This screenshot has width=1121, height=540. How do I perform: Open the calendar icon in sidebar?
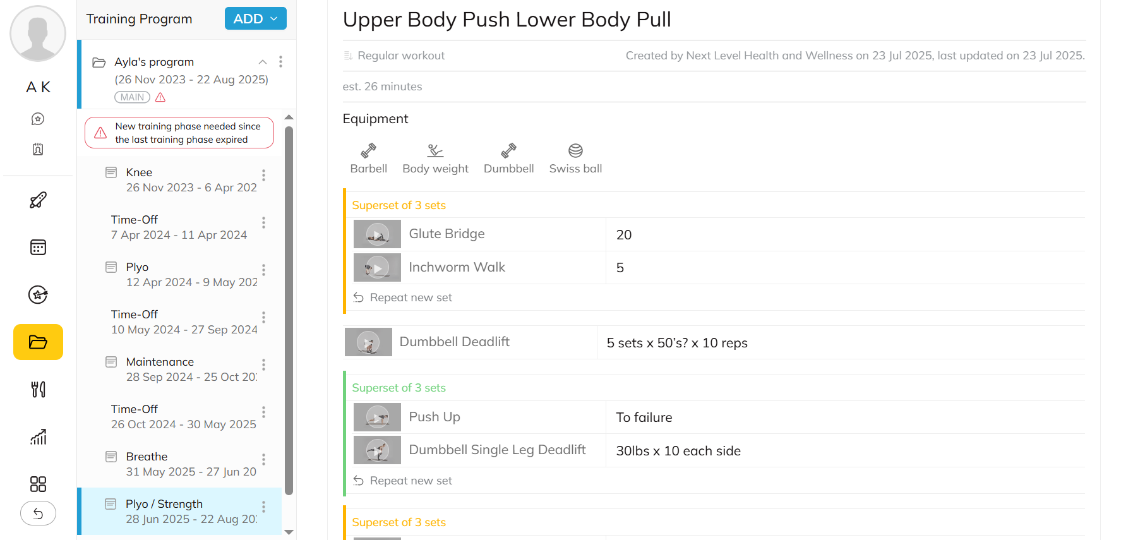pyautogui.click(x=38, y=248)
